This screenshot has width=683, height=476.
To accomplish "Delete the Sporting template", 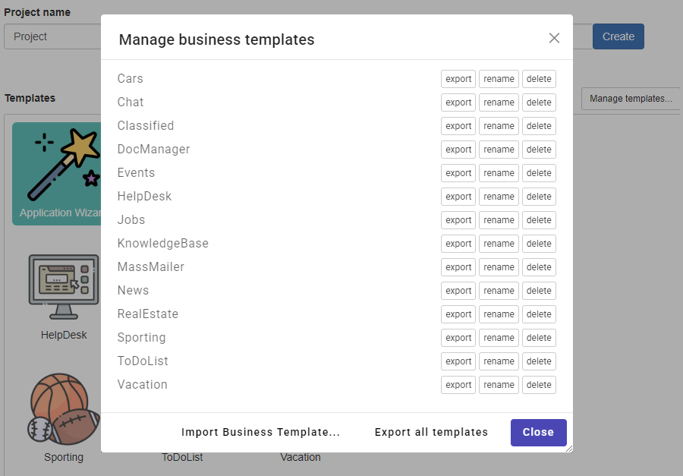I will click(x=539, y=338).
